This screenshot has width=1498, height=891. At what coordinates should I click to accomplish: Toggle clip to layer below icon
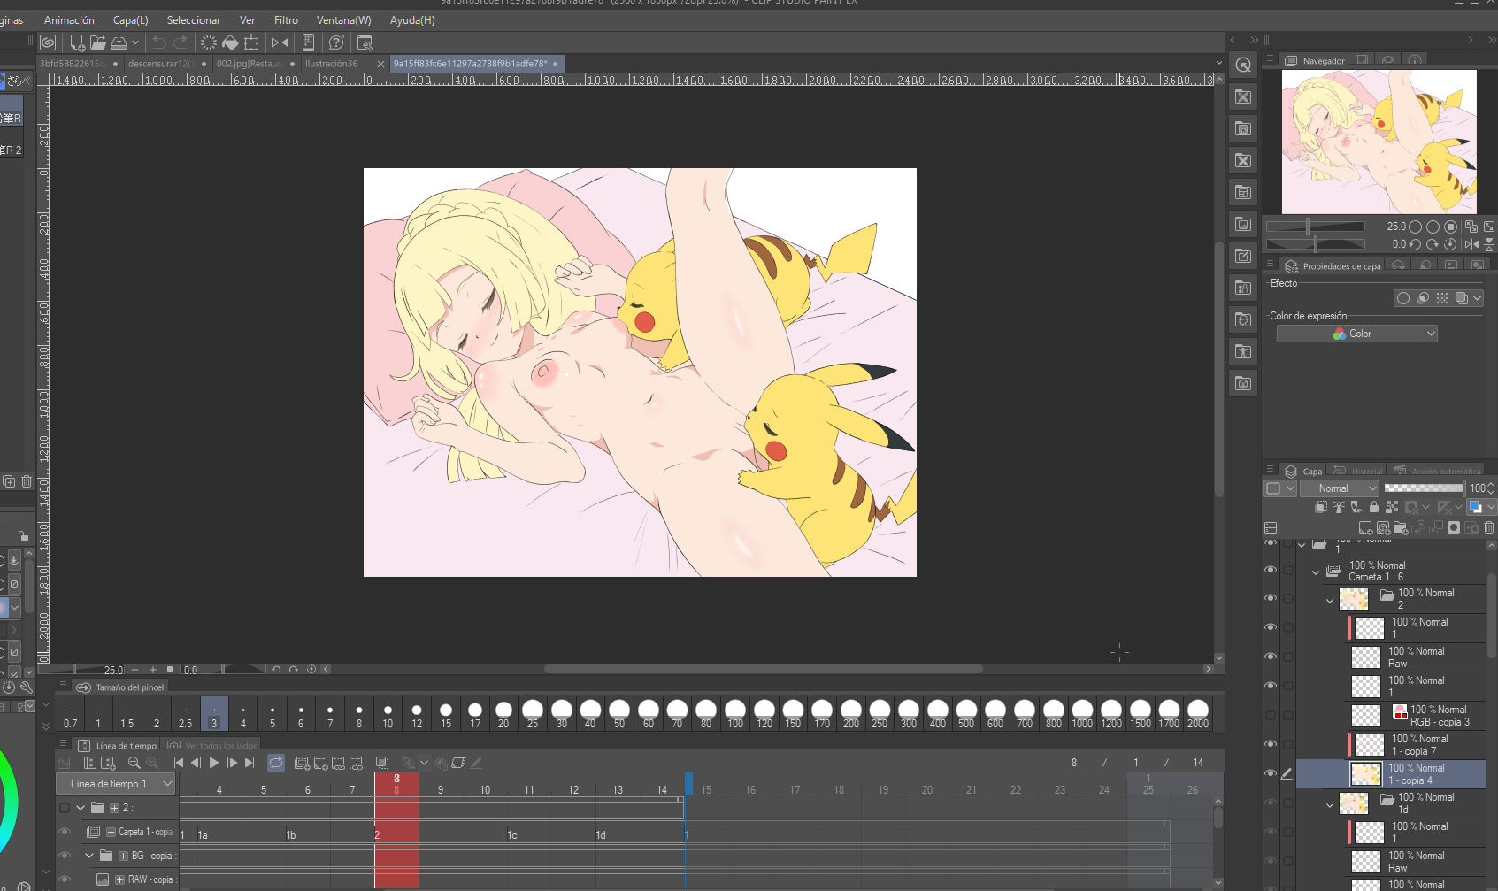tap(1321, 507)
